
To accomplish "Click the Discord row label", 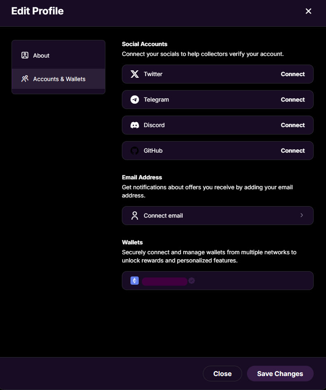I will tap(154, 125).
